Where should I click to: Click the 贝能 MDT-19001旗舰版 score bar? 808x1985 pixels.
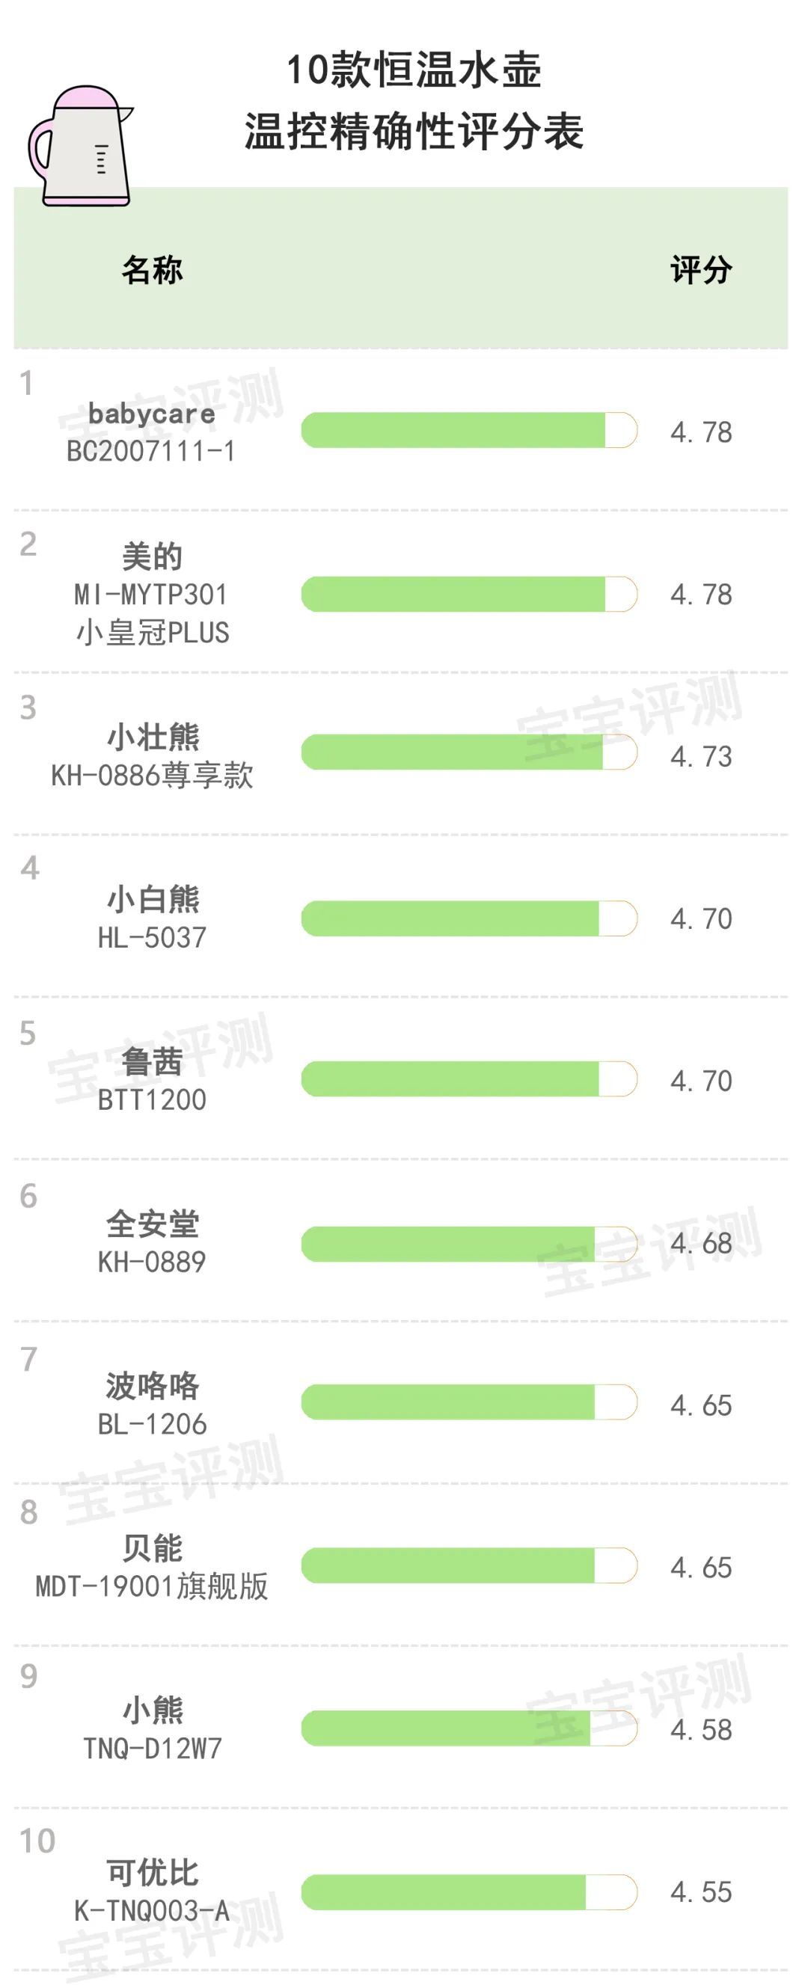[x=469, y=1565]
